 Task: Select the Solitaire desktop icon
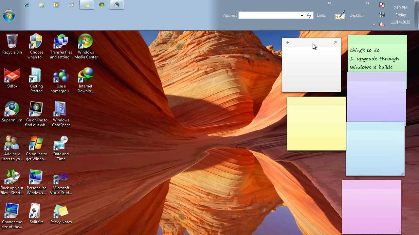click(36, 214)
